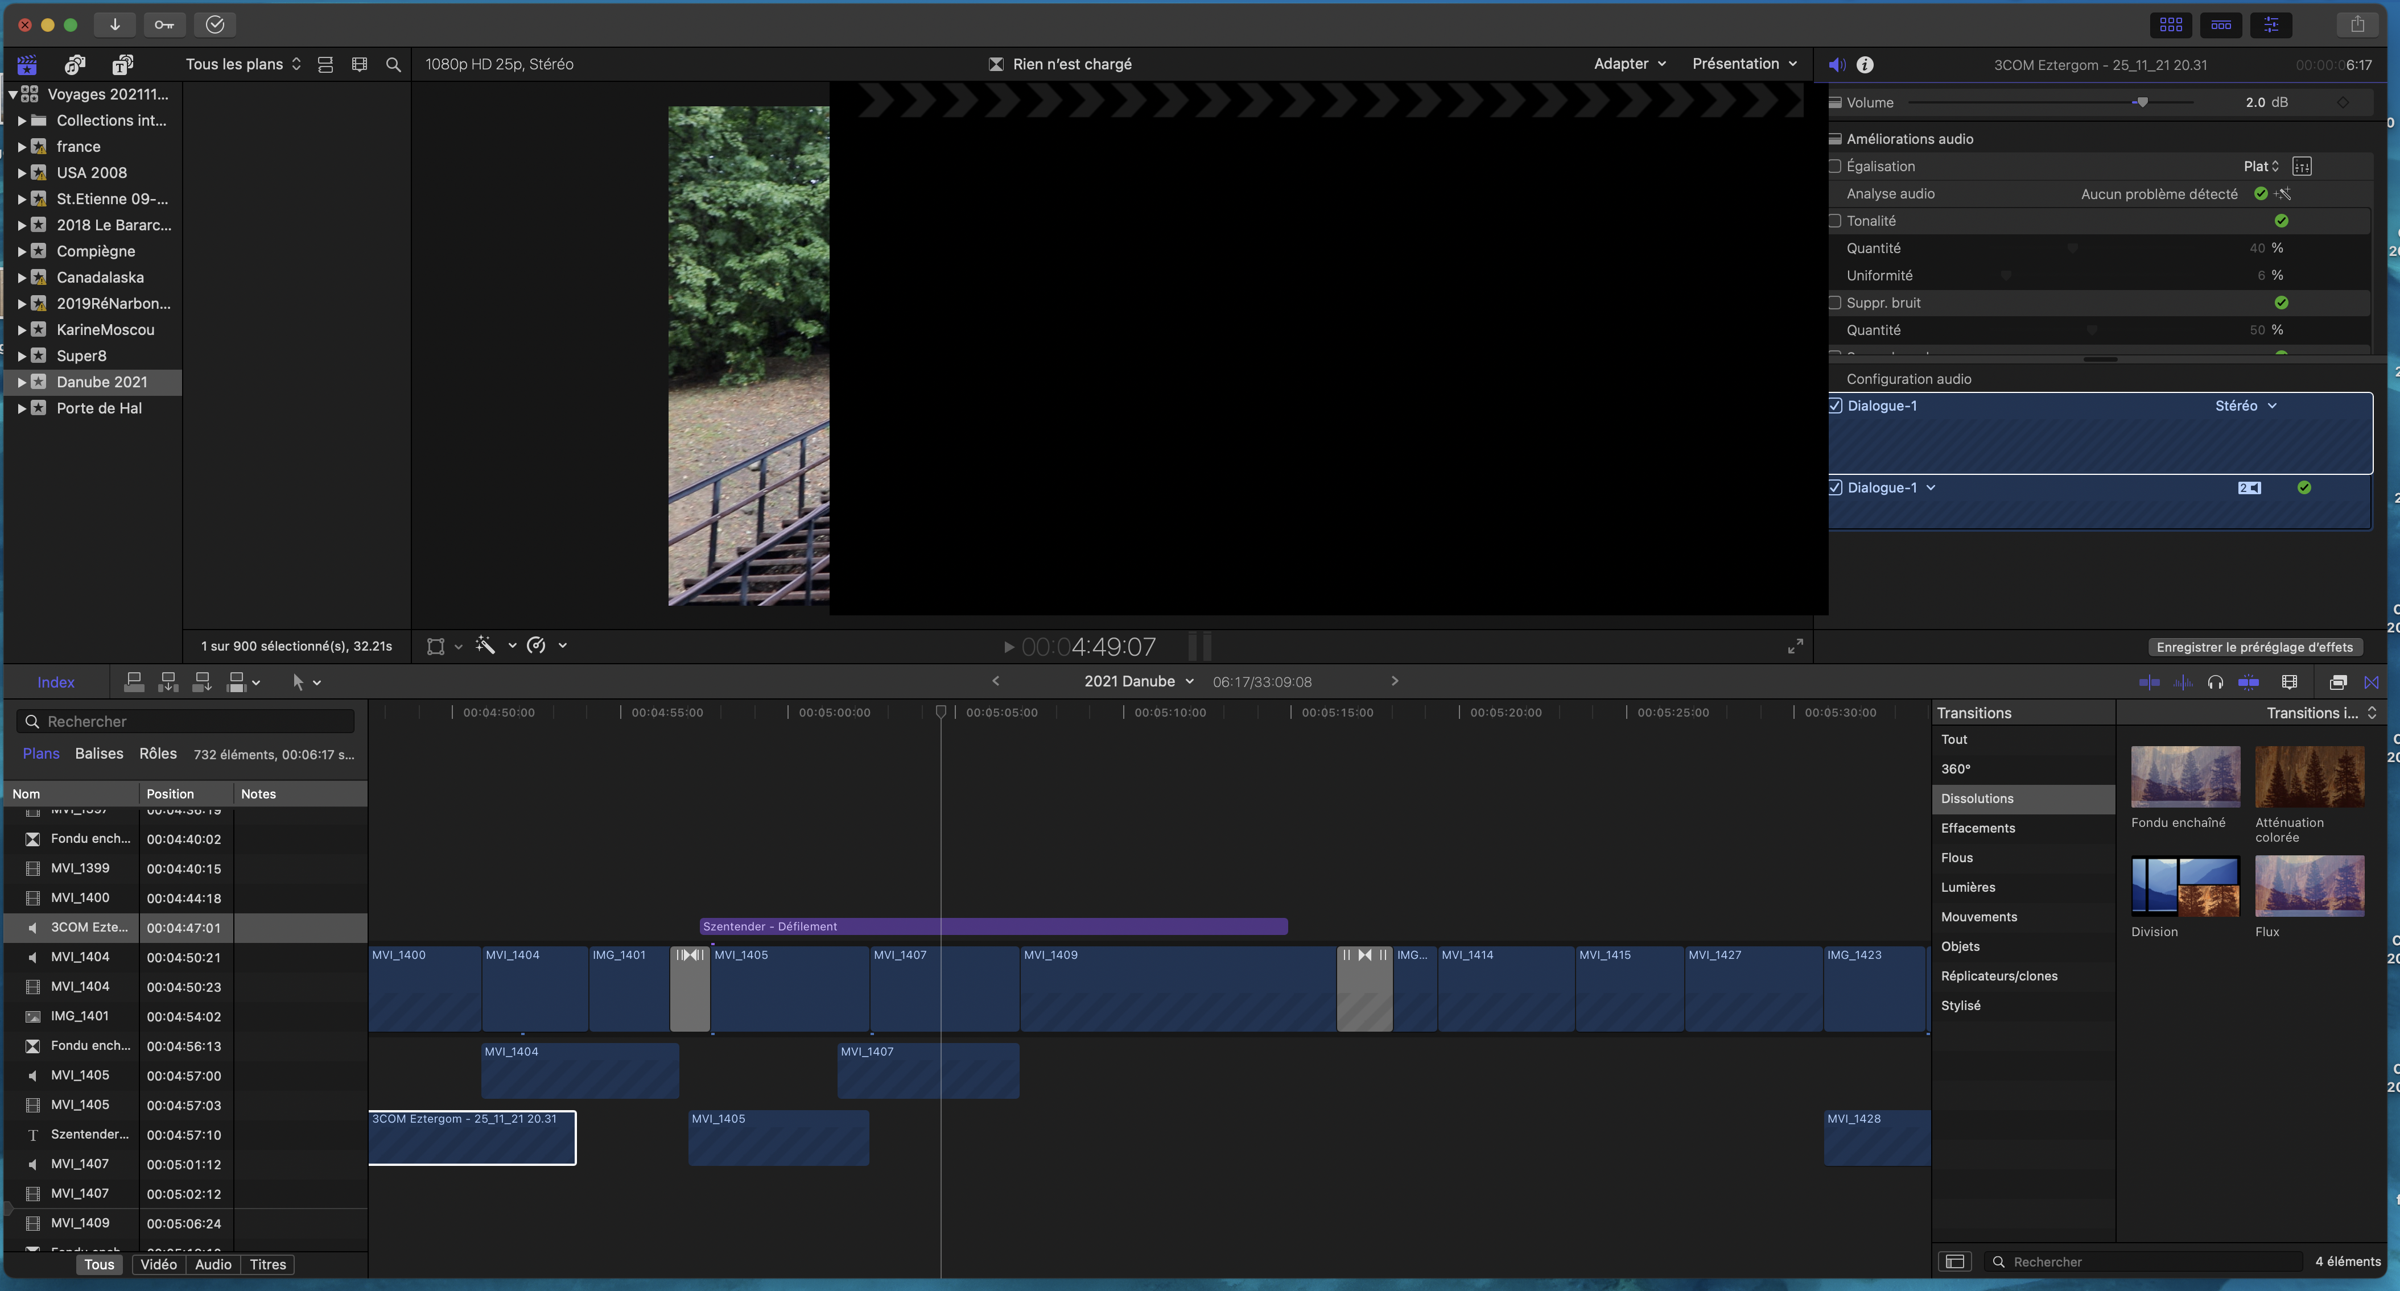The image size is (2400, 1291).
Task: Expand the Danube 2021 event
Action: tap(20, 382)
